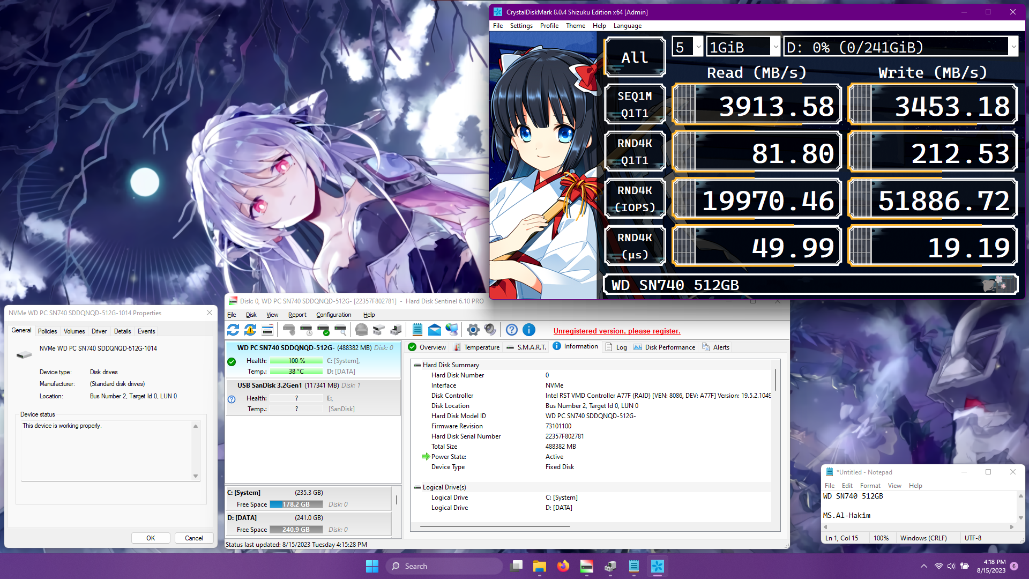1029x579 pixels.
Task: Switch to the S.M.A.R.T. tab
Action: coord(526,347)
